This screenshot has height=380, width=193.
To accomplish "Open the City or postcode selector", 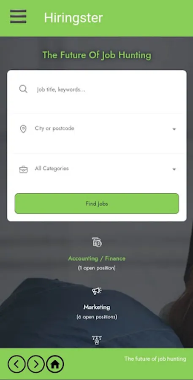I will 97,129.
